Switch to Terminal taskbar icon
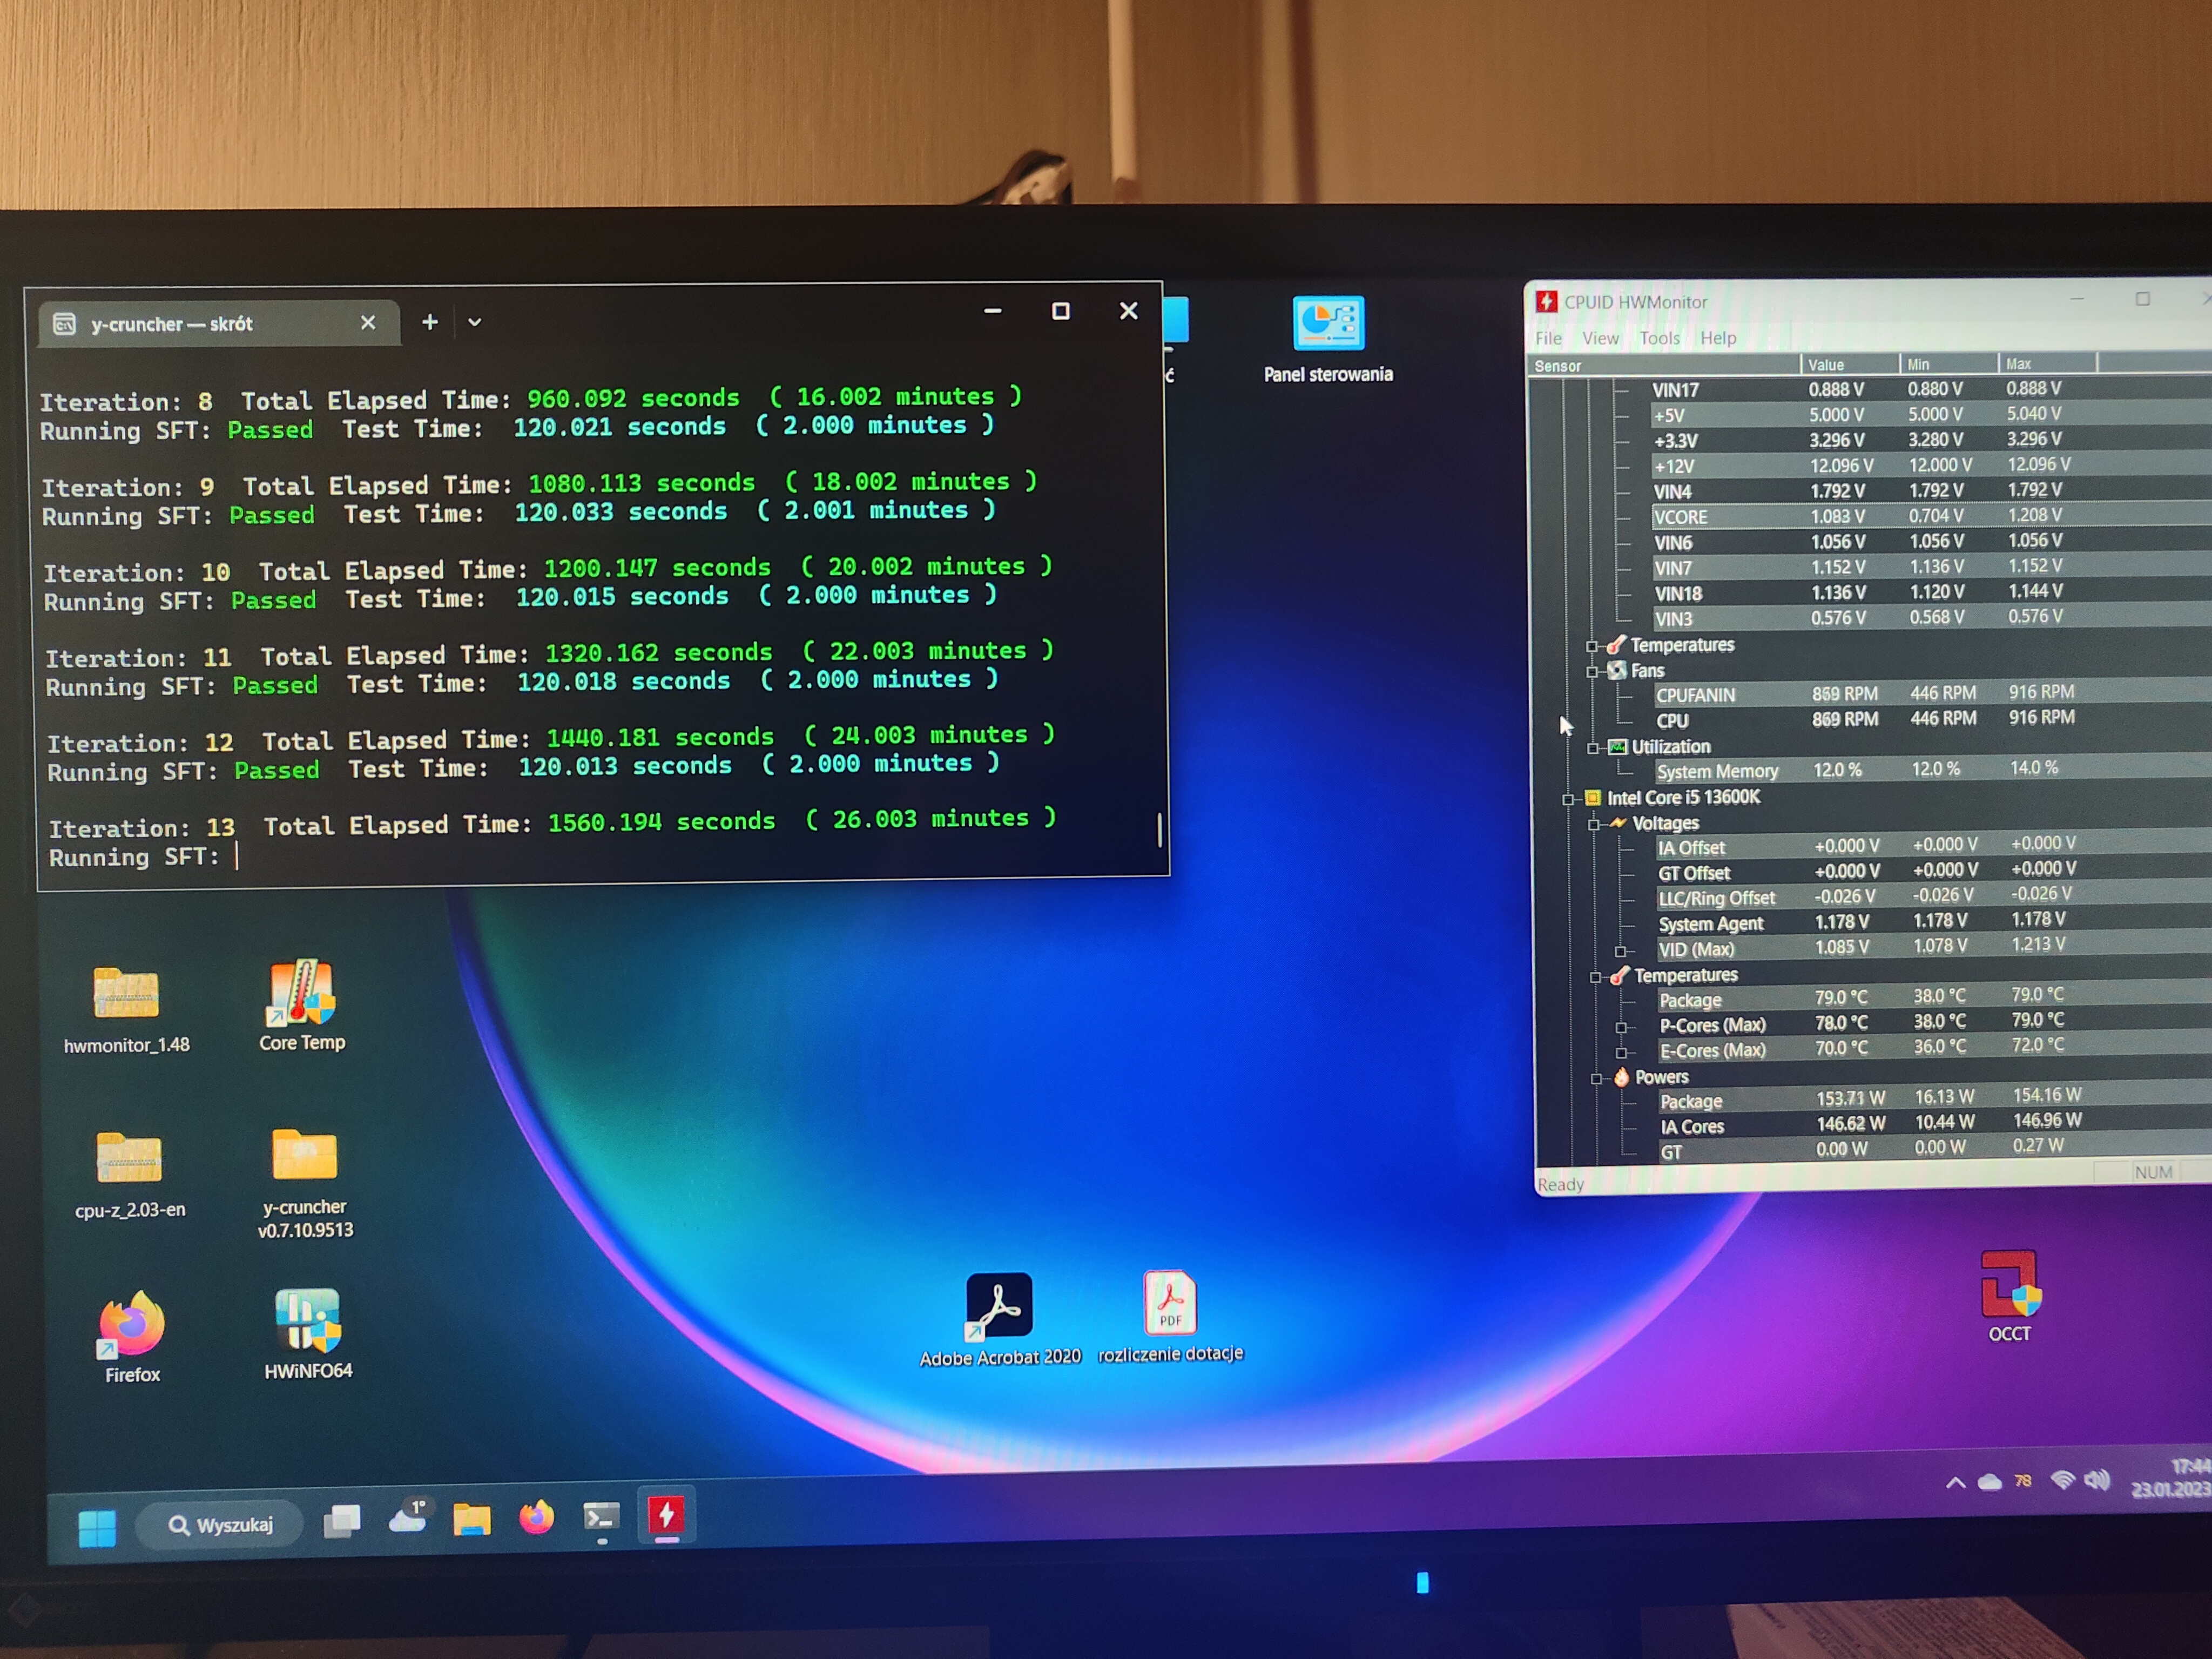The height and width of the screenshot is (1659, 2212). [601, 1517]
